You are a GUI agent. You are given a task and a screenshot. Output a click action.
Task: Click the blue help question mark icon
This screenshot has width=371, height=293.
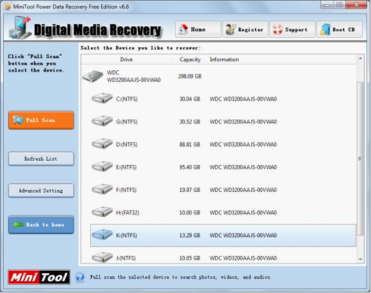[x=80, y=277]
